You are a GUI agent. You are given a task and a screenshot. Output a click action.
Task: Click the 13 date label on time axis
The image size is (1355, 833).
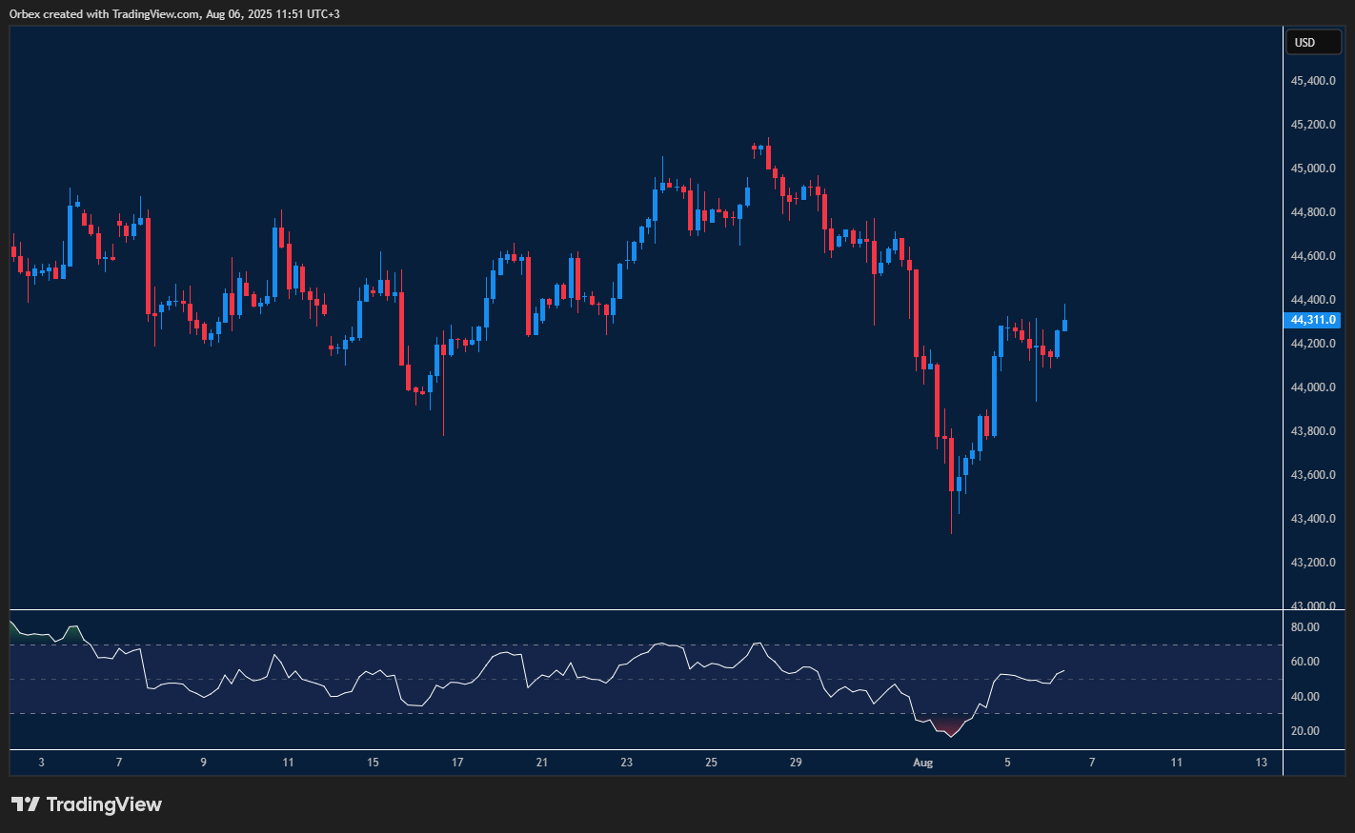[x=1262, y=763]
